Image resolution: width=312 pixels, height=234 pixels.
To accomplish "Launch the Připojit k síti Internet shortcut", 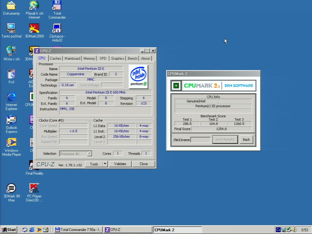I will click(34, 9).
